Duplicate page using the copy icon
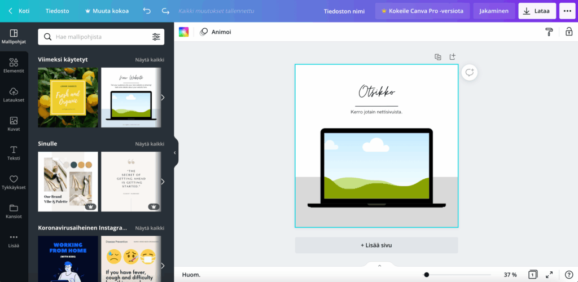 [x=437, y=57]
